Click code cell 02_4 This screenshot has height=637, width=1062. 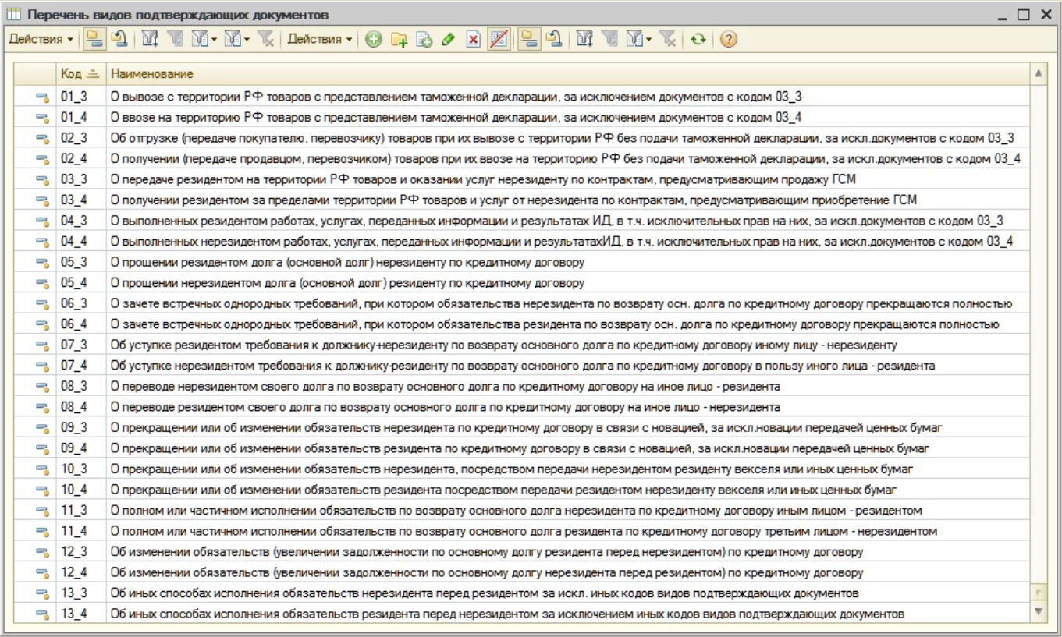coord(80,158)
